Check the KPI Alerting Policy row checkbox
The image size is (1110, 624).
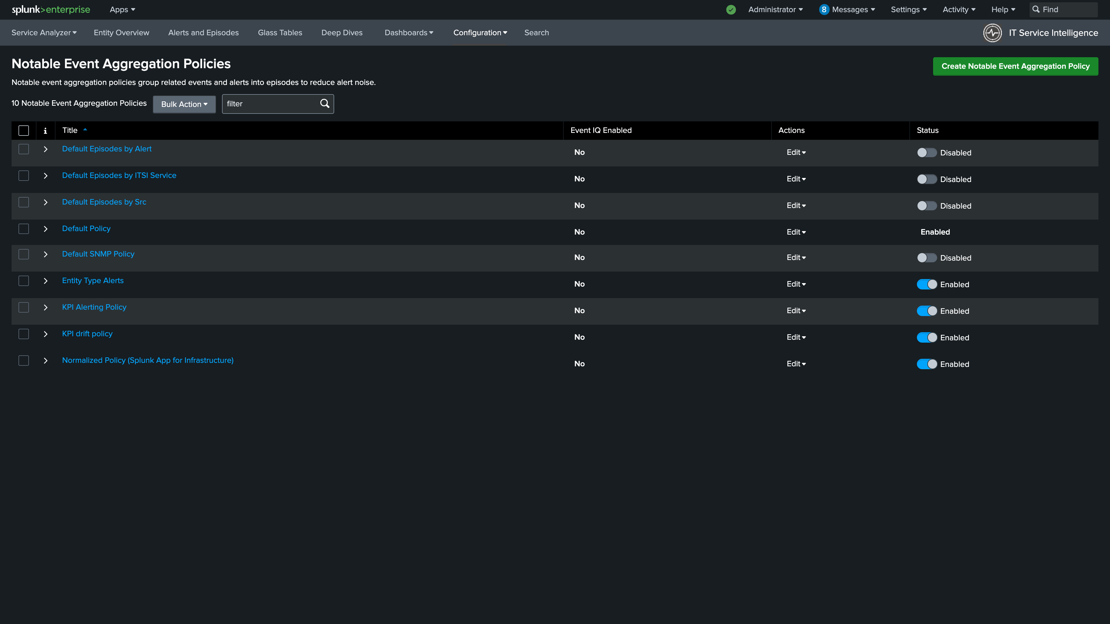(x=24, y=307)
